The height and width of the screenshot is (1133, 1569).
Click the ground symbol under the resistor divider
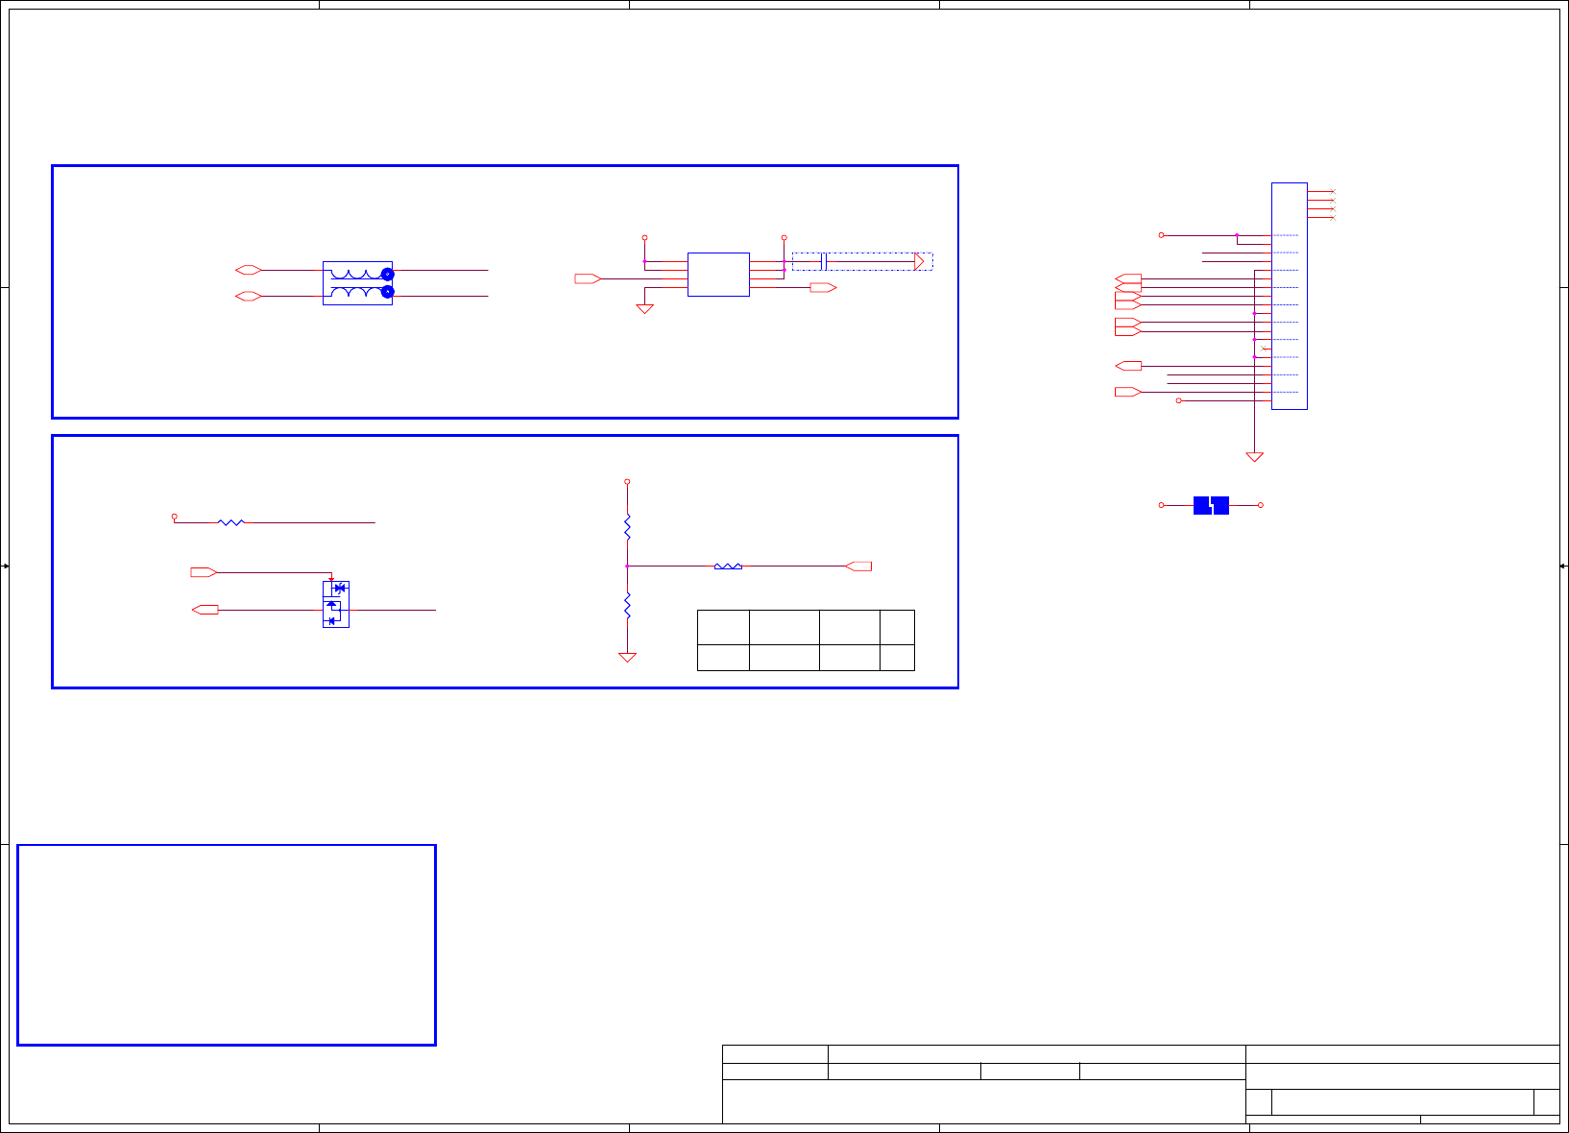click(627, 658)
